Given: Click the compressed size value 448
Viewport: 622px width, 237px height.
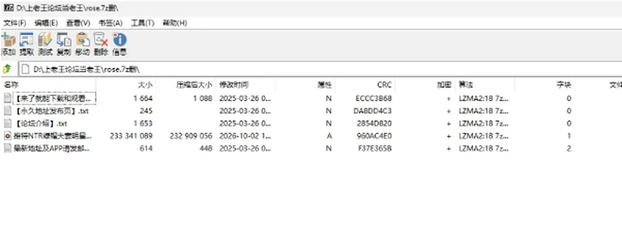Looking at the screenshot, I should coord(205,149).
